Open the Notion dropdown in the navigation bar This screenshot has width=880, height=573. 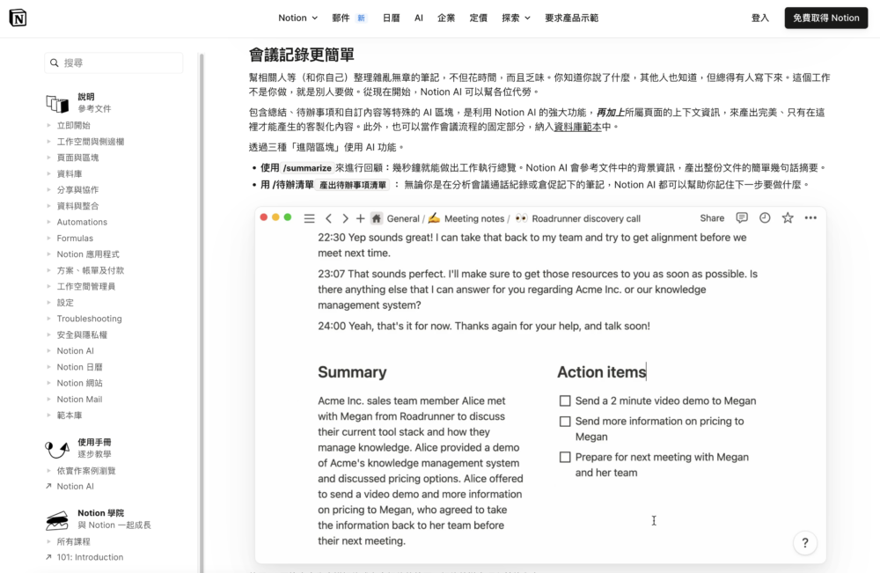click(x=297, y=17)
